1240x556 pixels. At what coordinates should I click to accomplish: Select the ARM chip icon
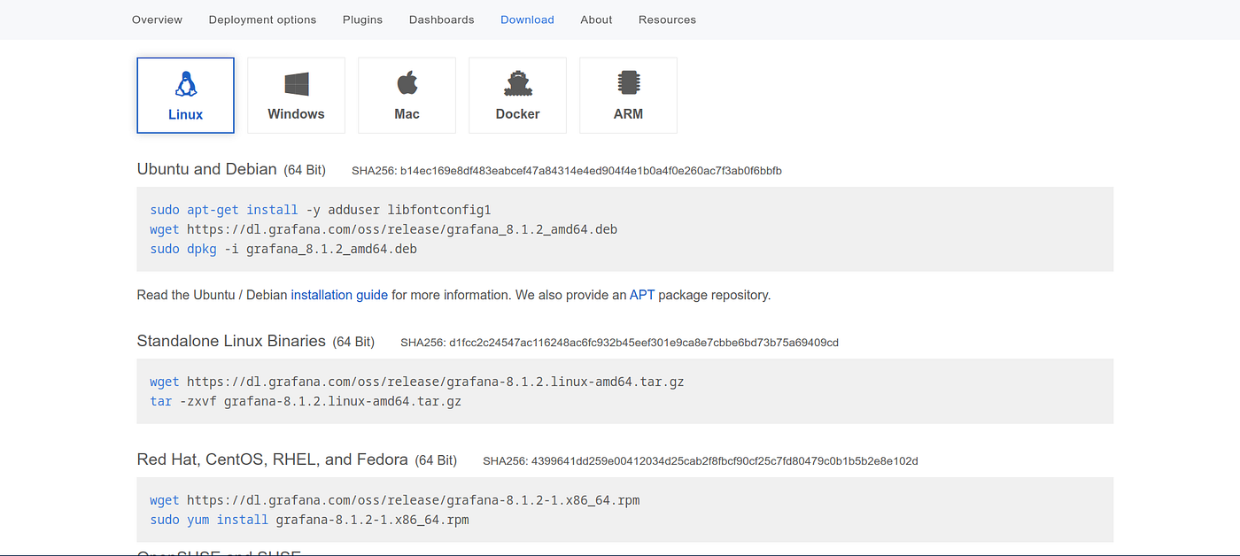point(628,83)
